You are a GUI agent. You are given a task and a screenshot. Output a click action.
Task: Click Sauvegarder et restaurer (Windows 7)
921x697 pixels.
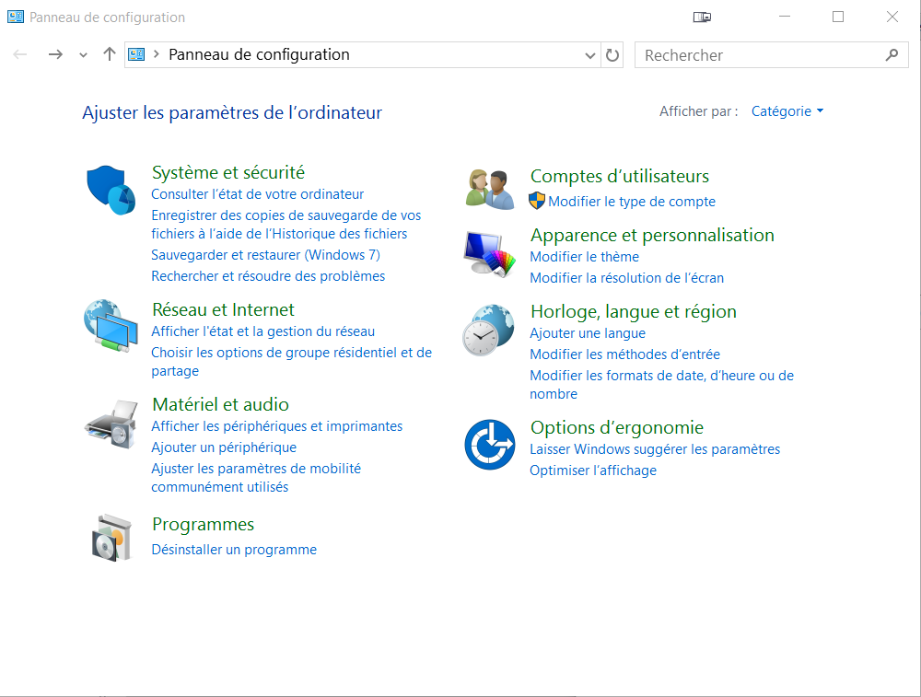point(265,255)
